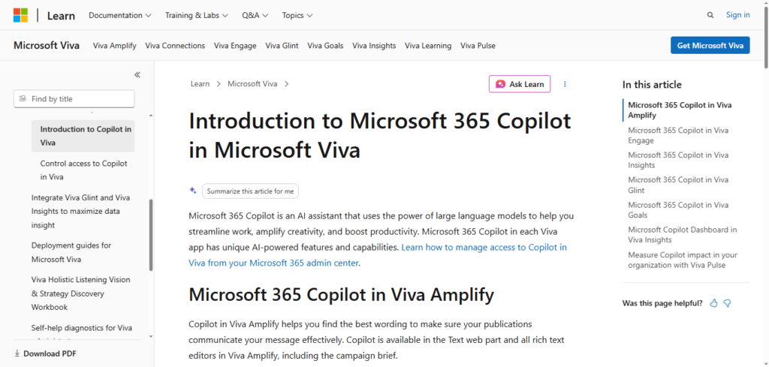Click the Find by title filter field
This screenshot has height=367, width=769.
(x=74, y=99)
